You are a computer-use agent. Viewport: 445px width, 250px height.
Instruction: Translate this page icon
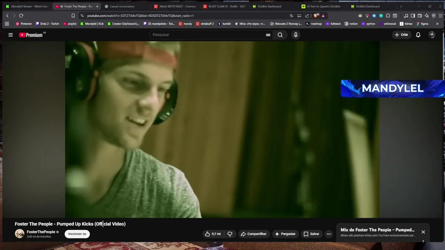click(x=291, y=16)
